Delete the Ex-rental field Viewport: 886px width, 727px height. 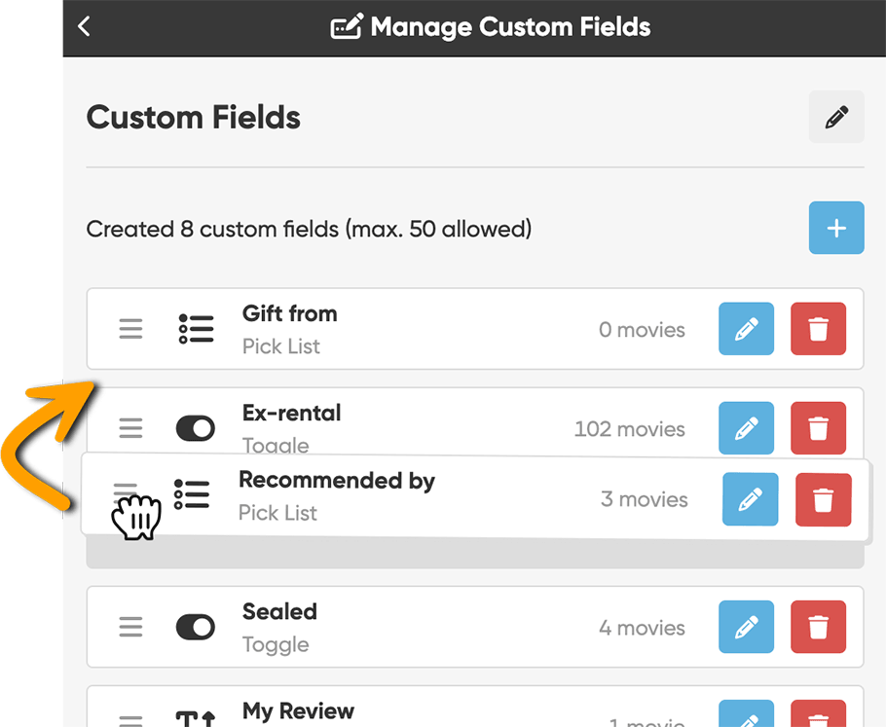(x=818, y=428)
